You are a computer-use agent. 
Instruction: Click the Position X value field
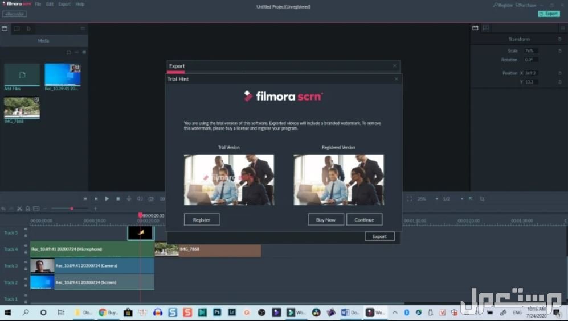coord(531,73)
